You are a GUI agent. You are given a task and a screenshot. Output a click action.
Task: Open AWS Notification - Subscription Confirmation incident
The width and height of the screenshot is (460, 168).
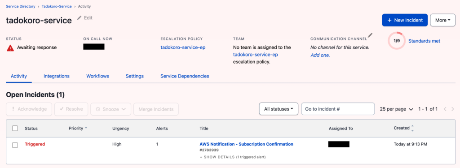247,144
